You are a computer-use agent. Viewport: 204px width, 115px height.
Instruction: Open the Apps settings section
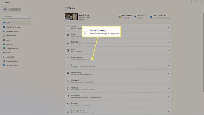[8, 40]
